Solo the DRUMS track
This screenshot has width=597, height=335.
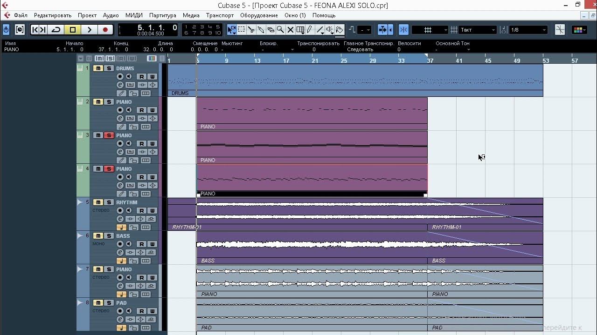[109, 68]
